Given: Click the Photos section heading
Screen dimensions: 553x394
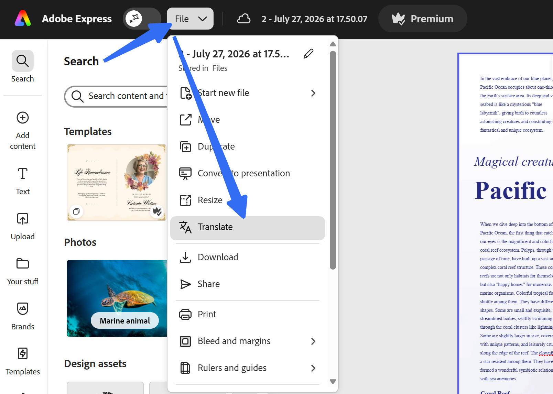Looking at the screenshot, I should [80, 242].
